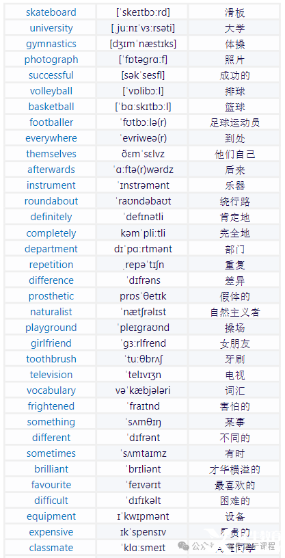
Task: Click the 'roundabout' vocabulary word
Action: pos(51,201)
